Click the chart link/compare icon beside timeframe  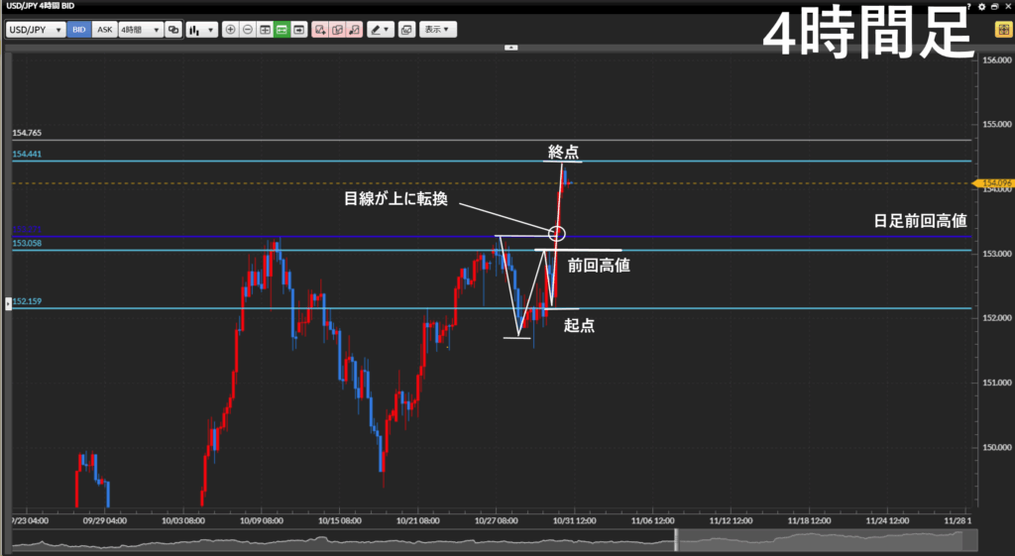(x=173, y=30)
